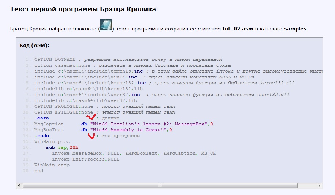
Task: Click "includelib c:\masm64\lib\kernel32.lib" line
Action: [x=89, y=89]
